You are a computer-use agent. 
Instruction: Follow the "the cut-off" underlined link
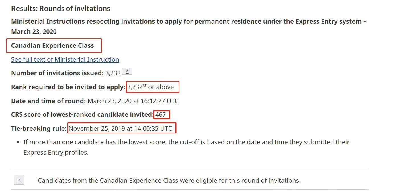184,142
